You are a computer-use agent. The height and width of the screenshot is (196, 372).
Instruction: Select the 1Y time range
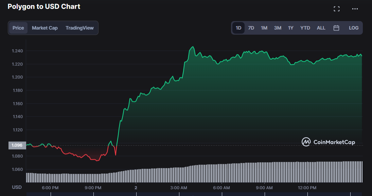pyautogui.click(x=290, y=28)
